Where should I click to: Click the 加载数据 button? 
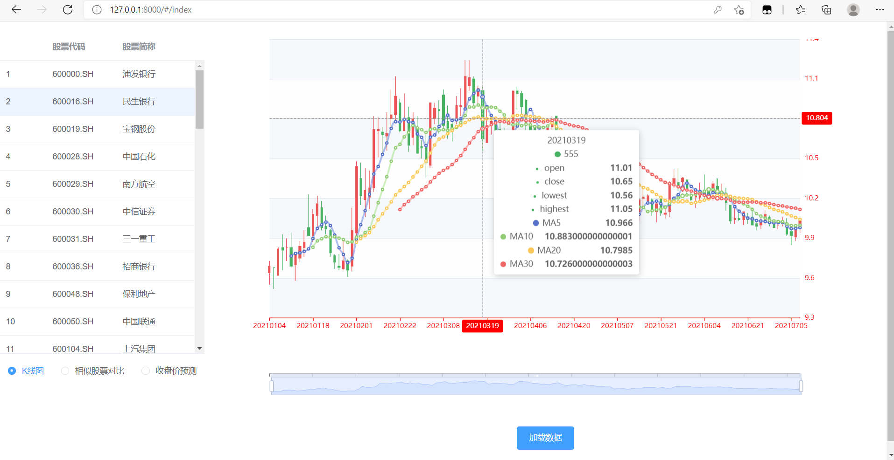click(545, 438)
